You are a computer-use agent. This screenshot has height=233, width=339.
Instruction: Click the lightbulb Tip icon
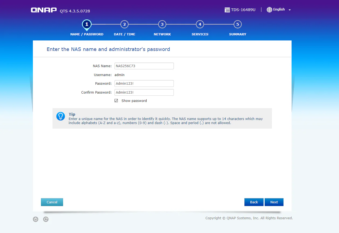coord(61,116)
